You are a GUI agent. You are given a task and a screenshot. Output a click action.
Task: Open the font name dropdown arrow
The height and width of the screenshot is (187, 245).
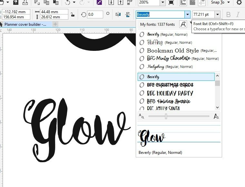[x=187, y=14]
